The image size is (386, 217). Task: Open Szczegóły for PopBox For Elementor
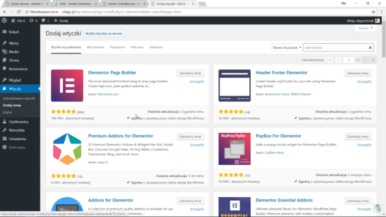pos(364,145)
